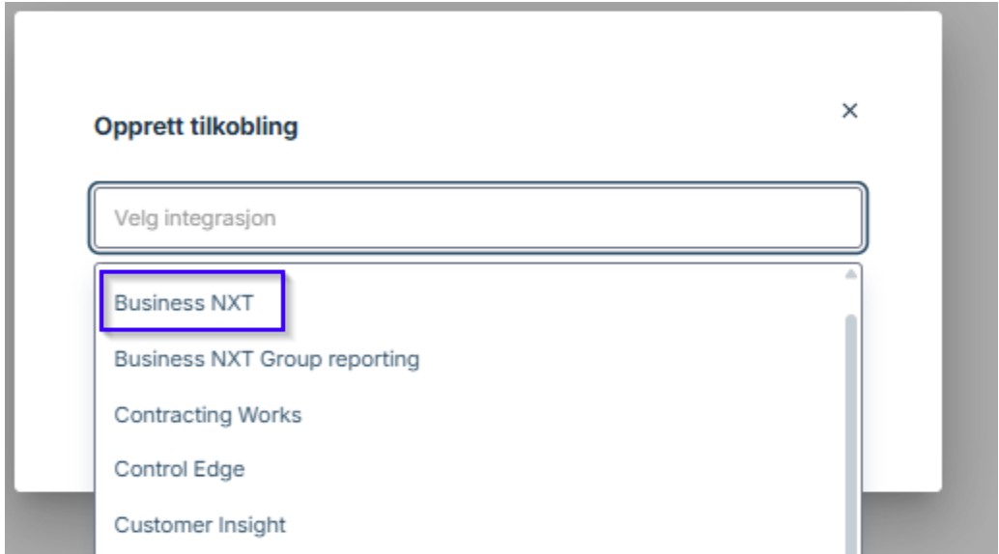Click the Contracting Works list row
Screen dimensions: 999x554
pyautogui.click(x=208, y=415)
